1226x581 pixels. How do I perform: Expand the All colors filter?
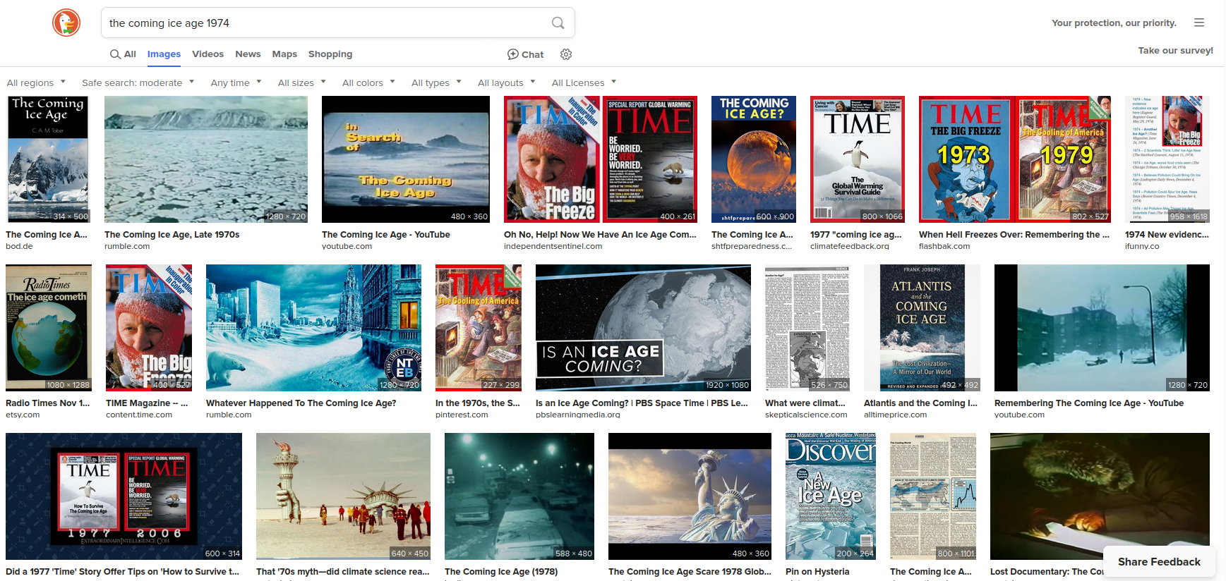[368, 82]
